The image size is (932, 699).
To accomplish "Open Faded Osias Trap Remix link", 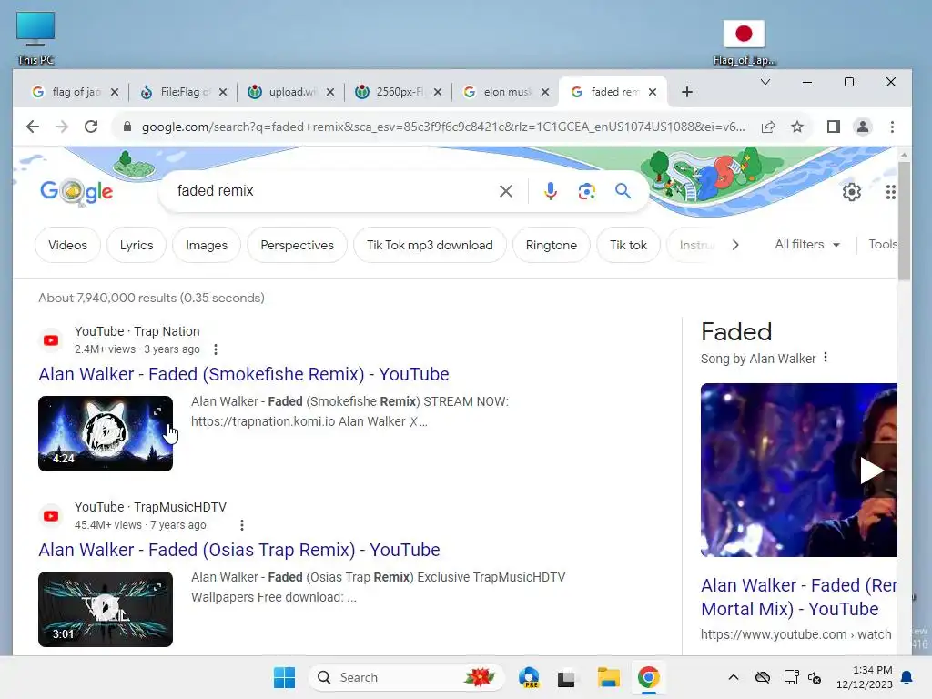I will 239,550.
